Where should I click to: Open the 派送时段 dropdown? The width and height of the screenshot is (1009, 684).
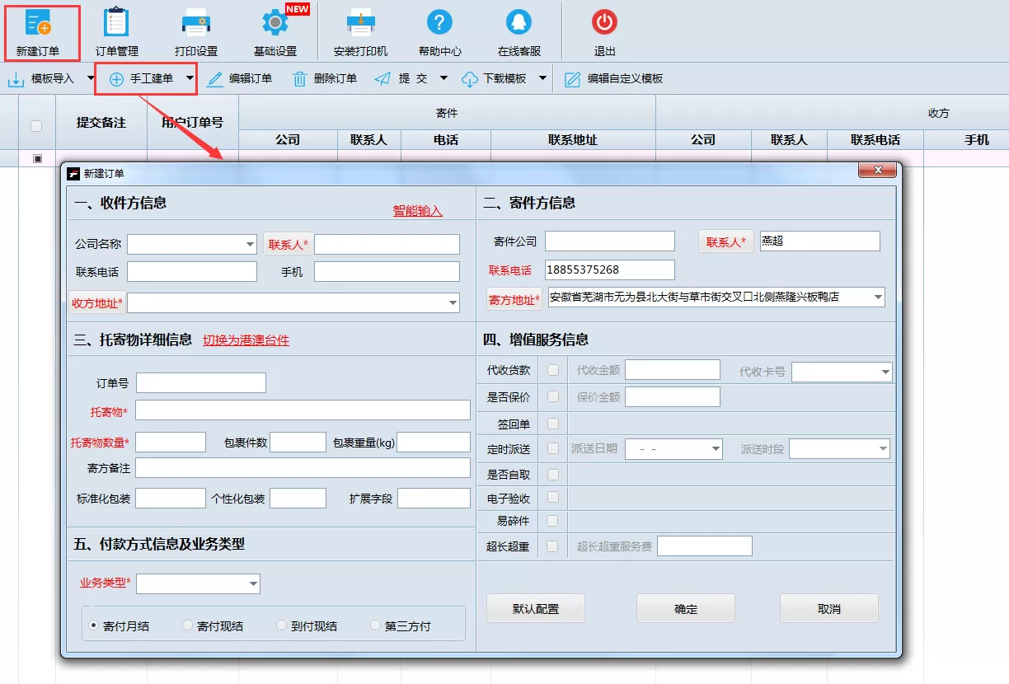pyautogui.click(x=883, y=449)
